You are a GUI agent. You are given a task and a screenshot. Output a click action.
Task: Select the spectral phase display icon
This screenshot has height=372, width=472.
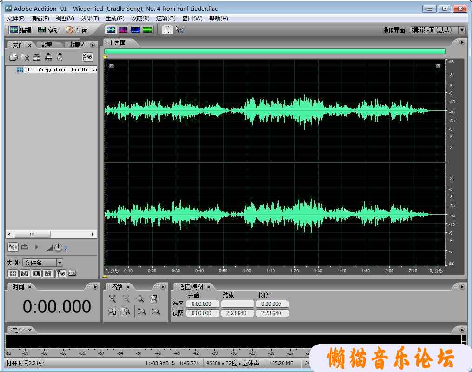(147, 29)
